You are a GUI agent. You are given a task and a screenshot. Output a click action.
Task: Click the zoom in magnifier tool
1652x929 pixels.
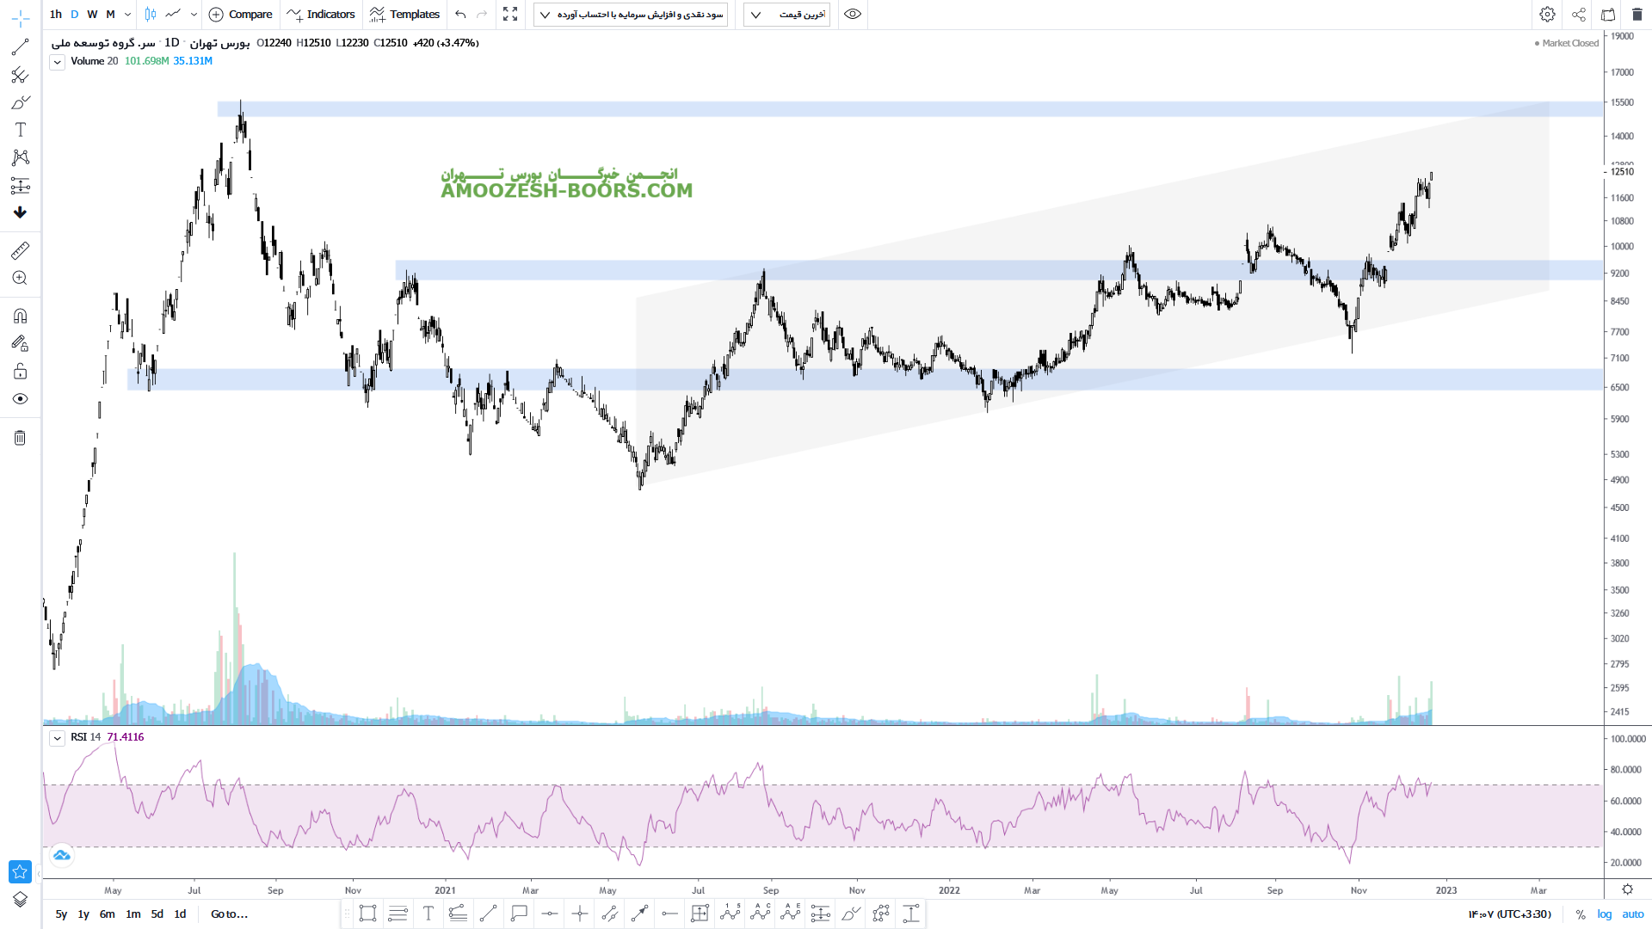click(20, 278)
